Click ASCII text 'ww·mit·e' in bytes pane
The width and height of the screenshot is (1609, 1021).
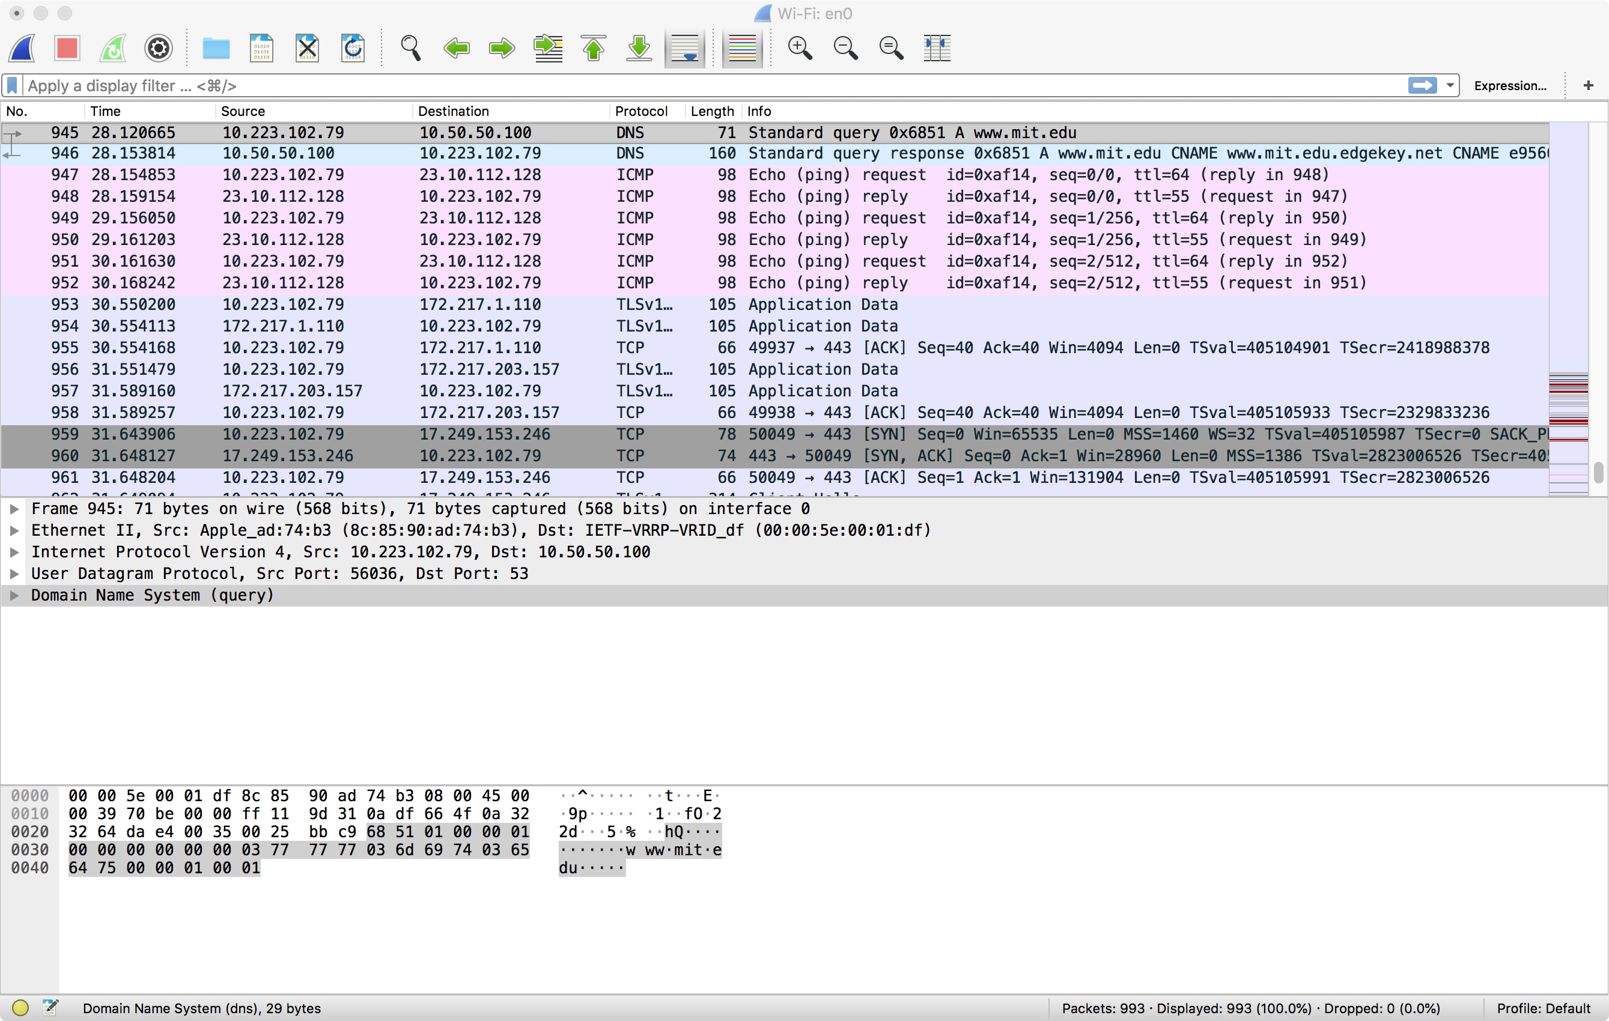click(683, 850)
